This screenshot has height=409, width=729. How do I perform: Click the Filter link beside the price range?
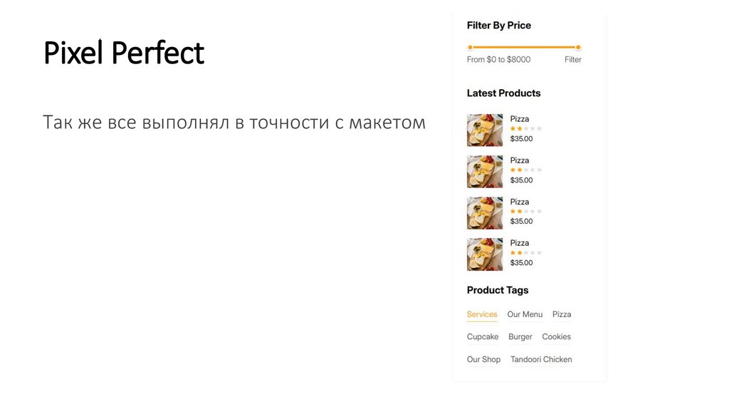(572, 60)
